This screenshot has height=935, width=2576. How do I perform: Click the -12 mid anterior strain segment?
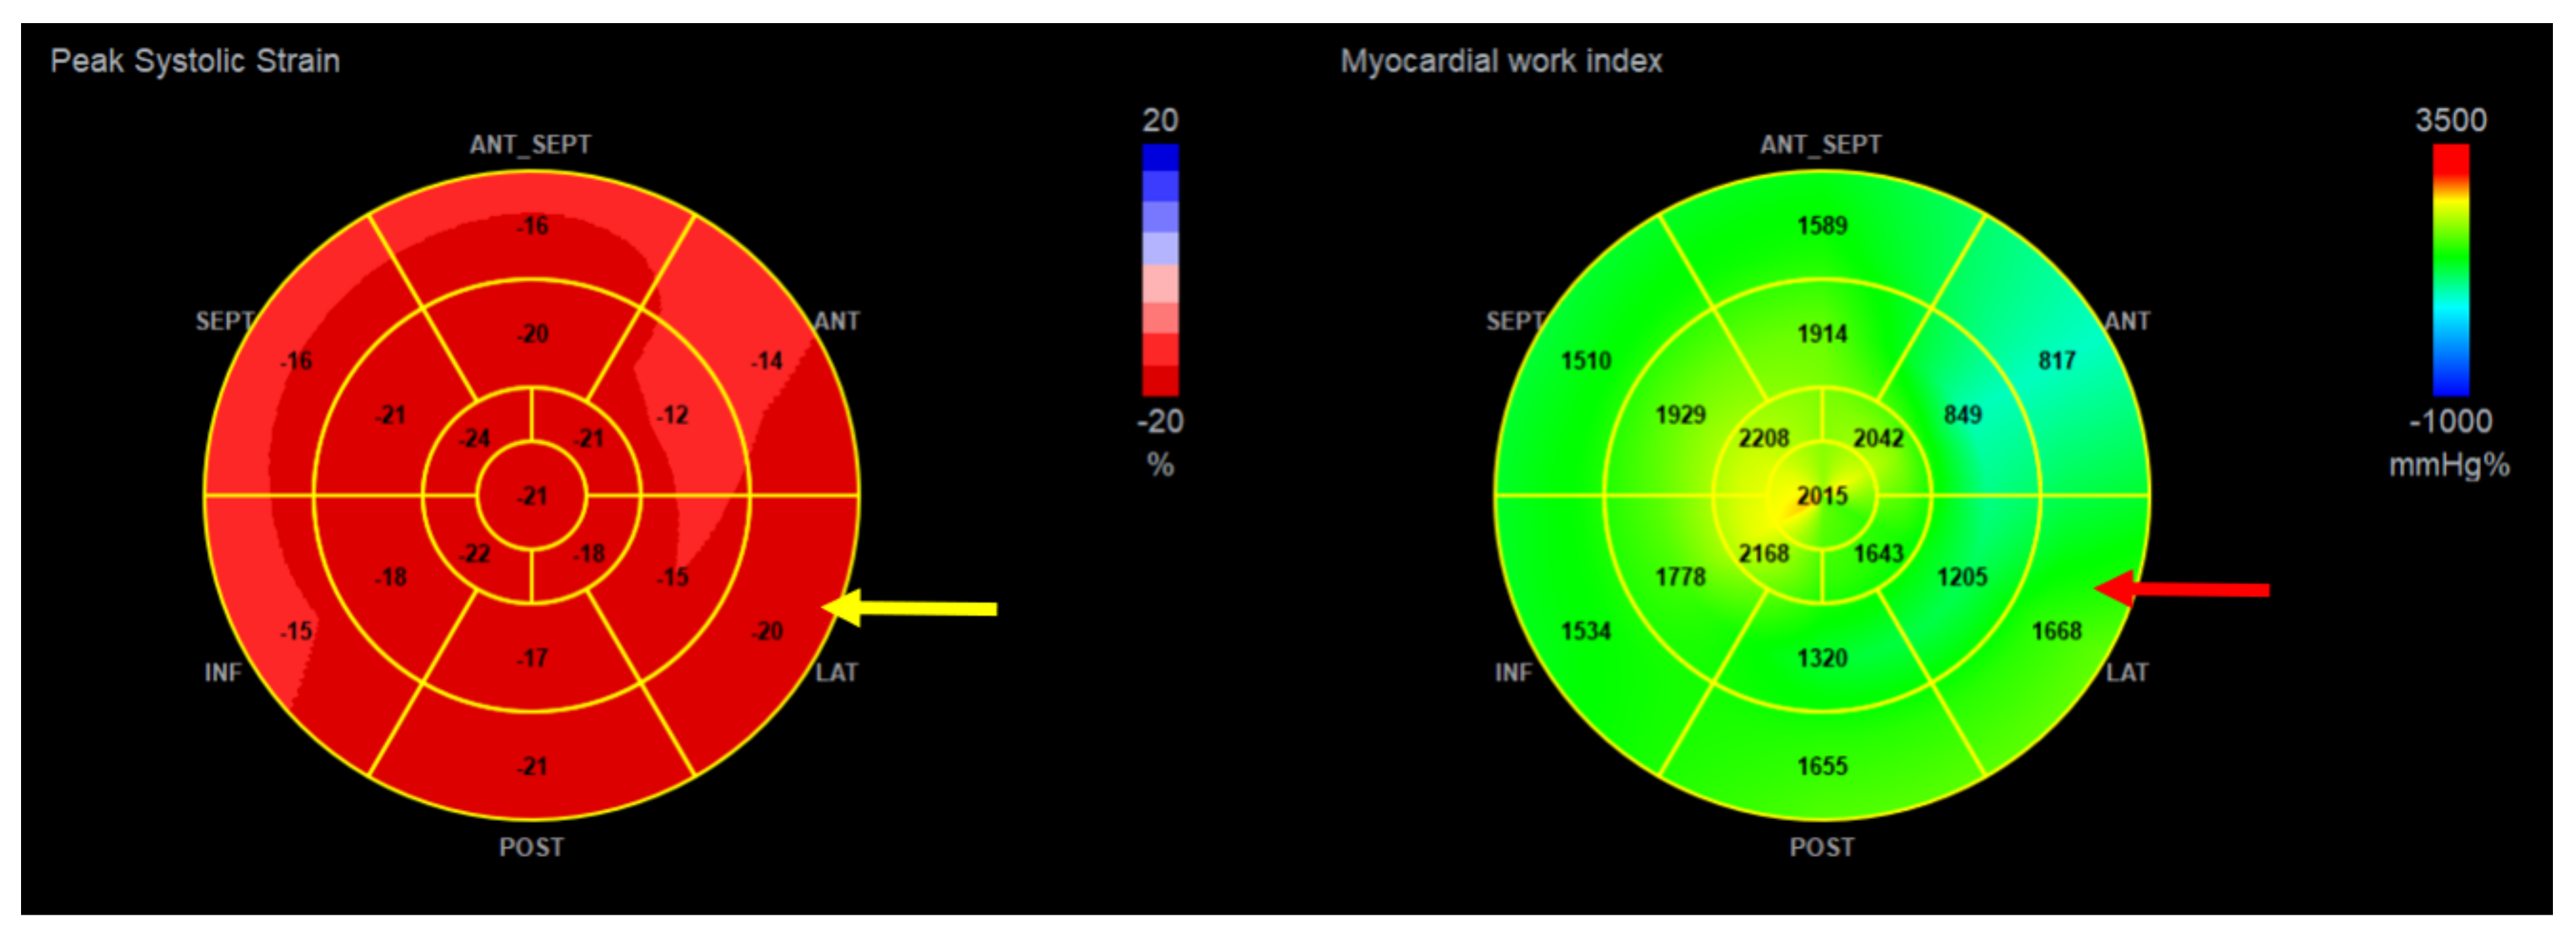click(x=672, y=415)
